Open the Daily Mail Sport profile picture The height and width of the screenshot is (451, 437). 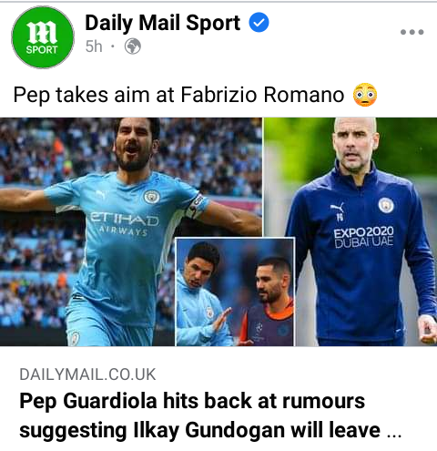[43, 37]
